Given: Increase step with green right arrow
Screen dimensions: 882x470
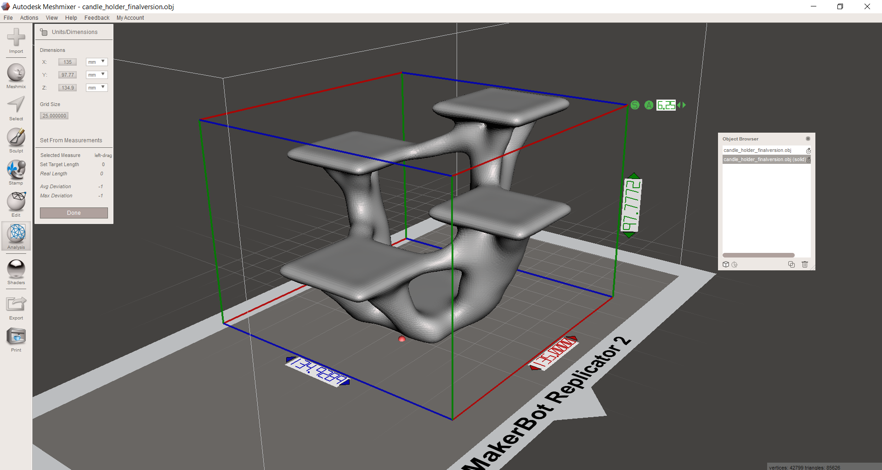Looking at the screenshot, I should pos(684,105).
